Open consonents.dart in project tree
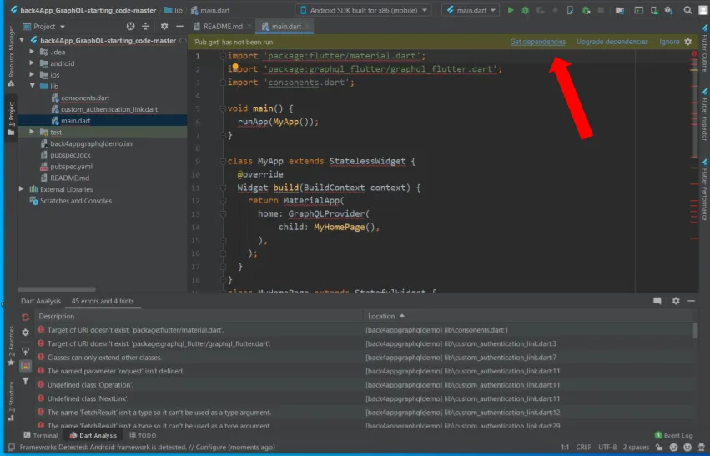Screen dimensions: 710x456 click(85, 98)
